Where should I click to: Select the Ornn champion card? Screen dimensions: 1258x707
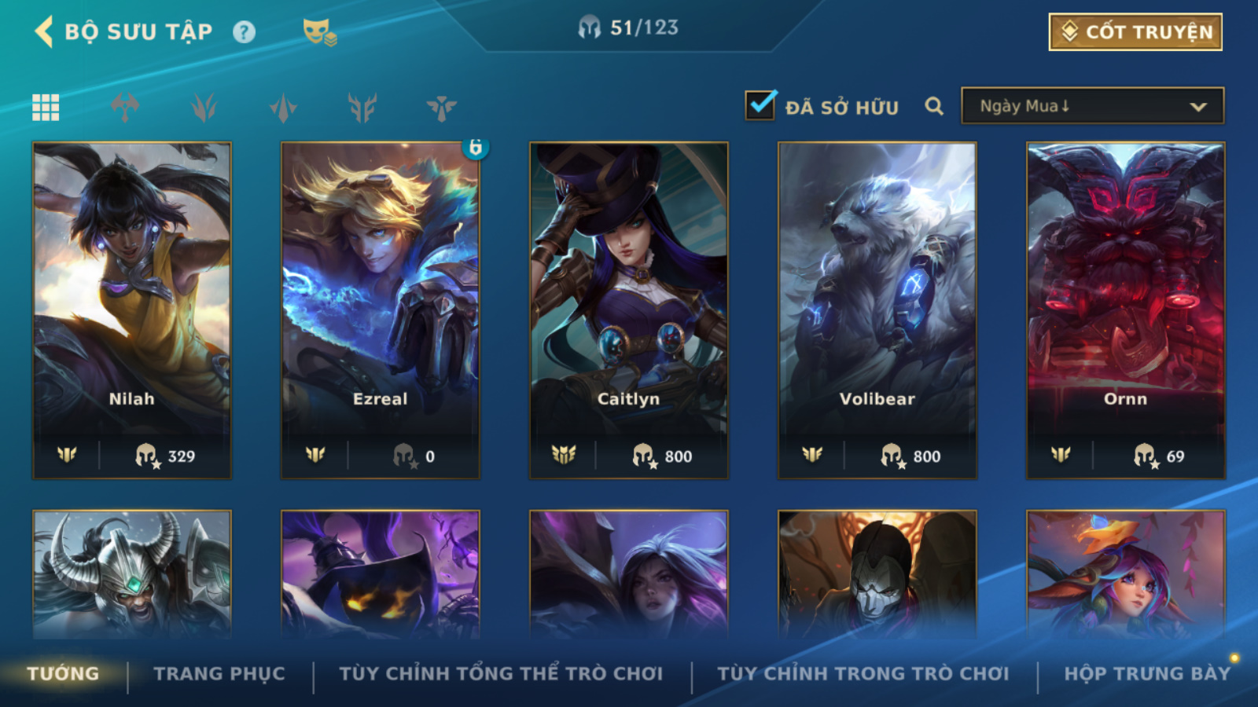(x=1126, y=310)
